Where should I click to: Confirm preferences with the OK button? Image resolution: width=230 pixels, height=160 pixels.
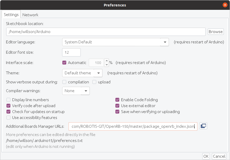[206, 156]
